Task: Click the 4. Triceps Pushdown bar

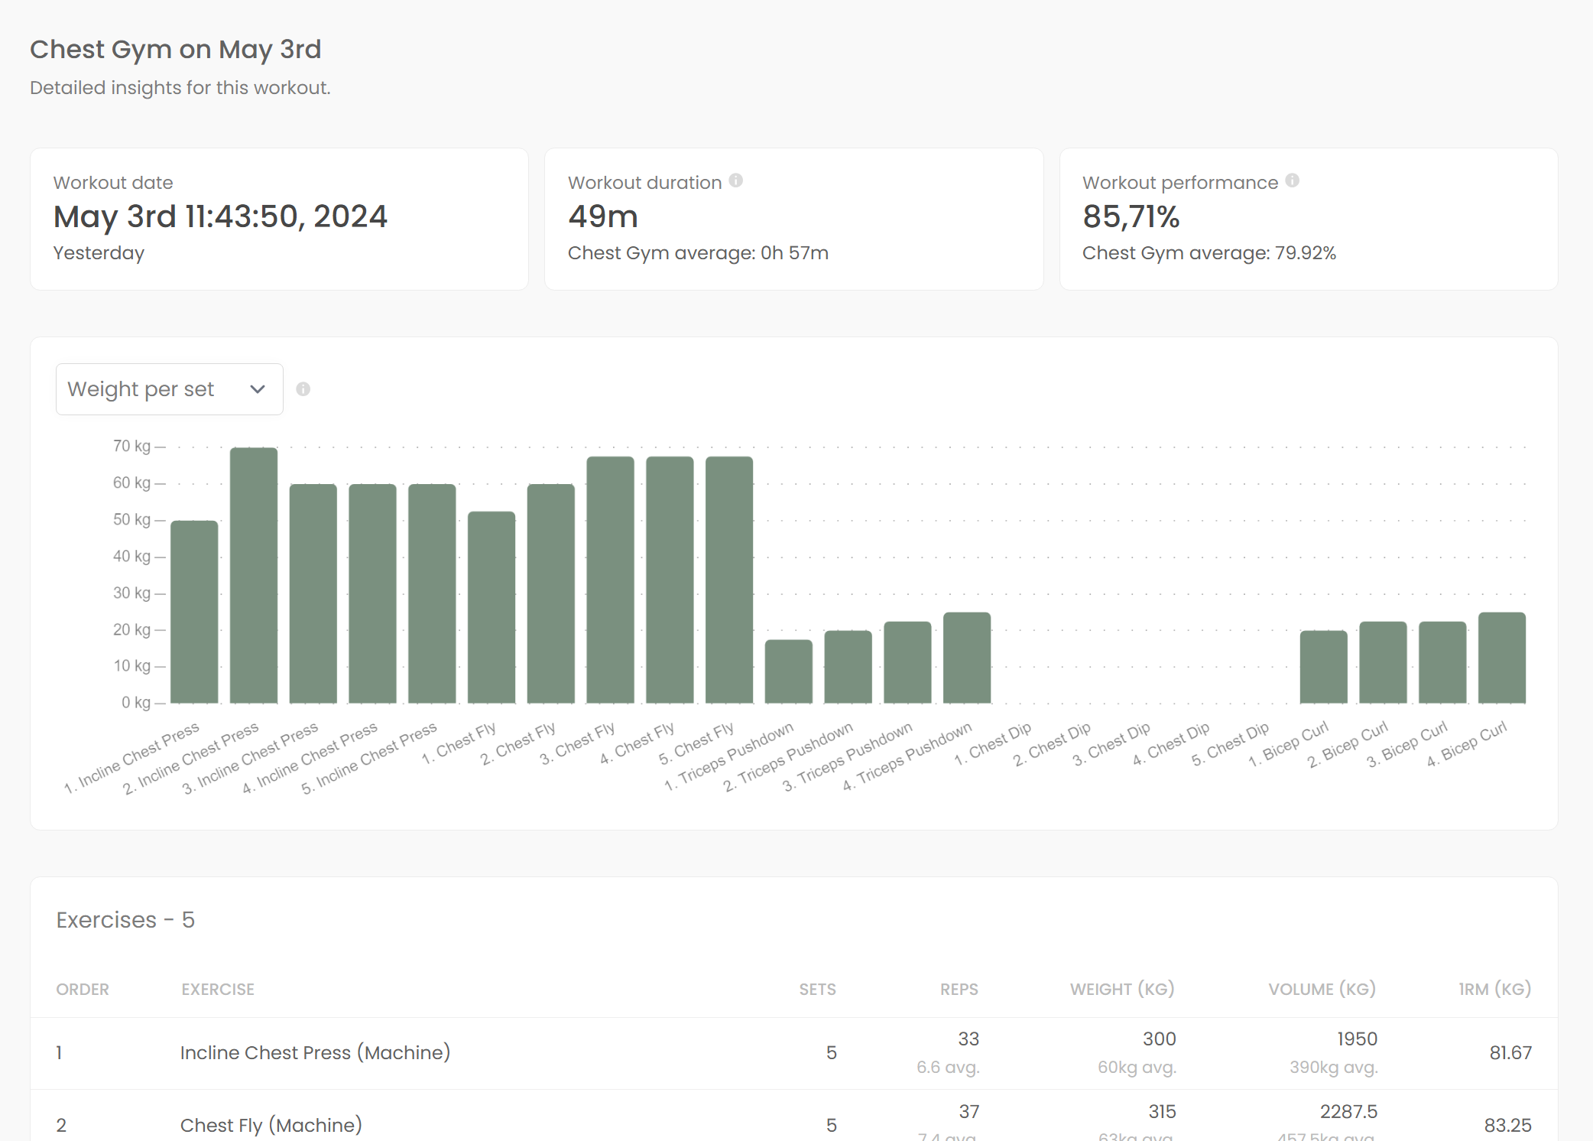Action: (x=967, y=658)
